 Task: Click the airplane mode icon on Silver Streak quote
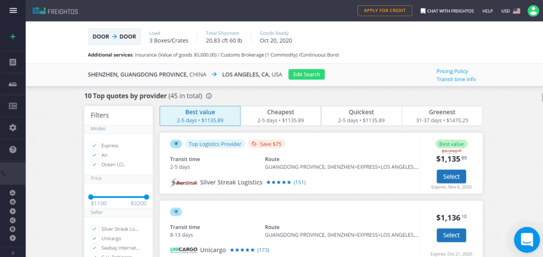click(x=176, y=144)
